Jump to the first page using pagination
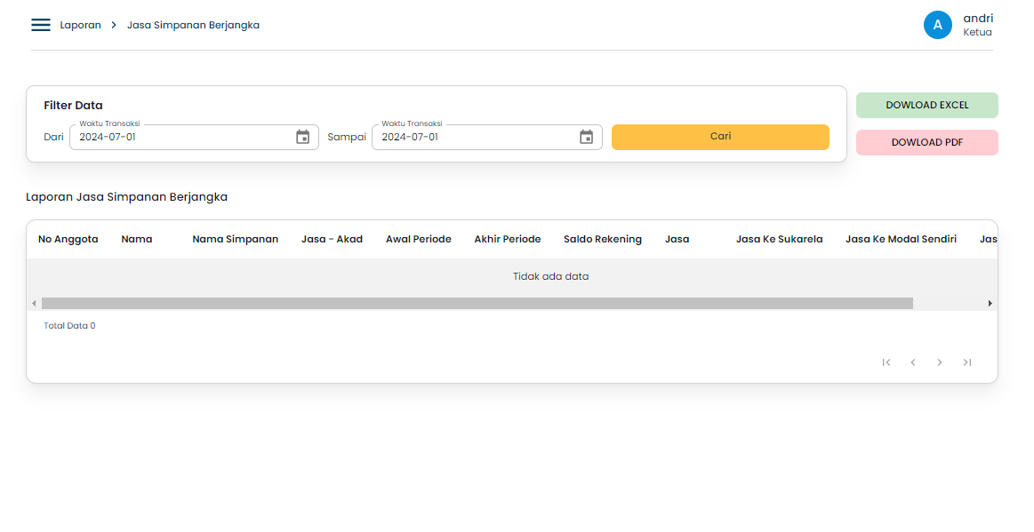 (886, 362)
